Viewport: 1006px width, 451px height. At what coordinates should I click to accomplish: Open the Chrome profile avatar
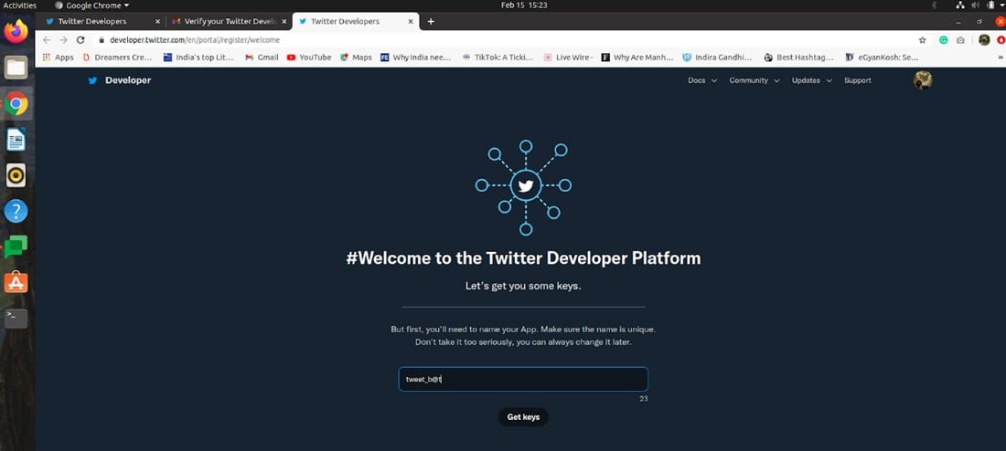[x=984, y=40]
